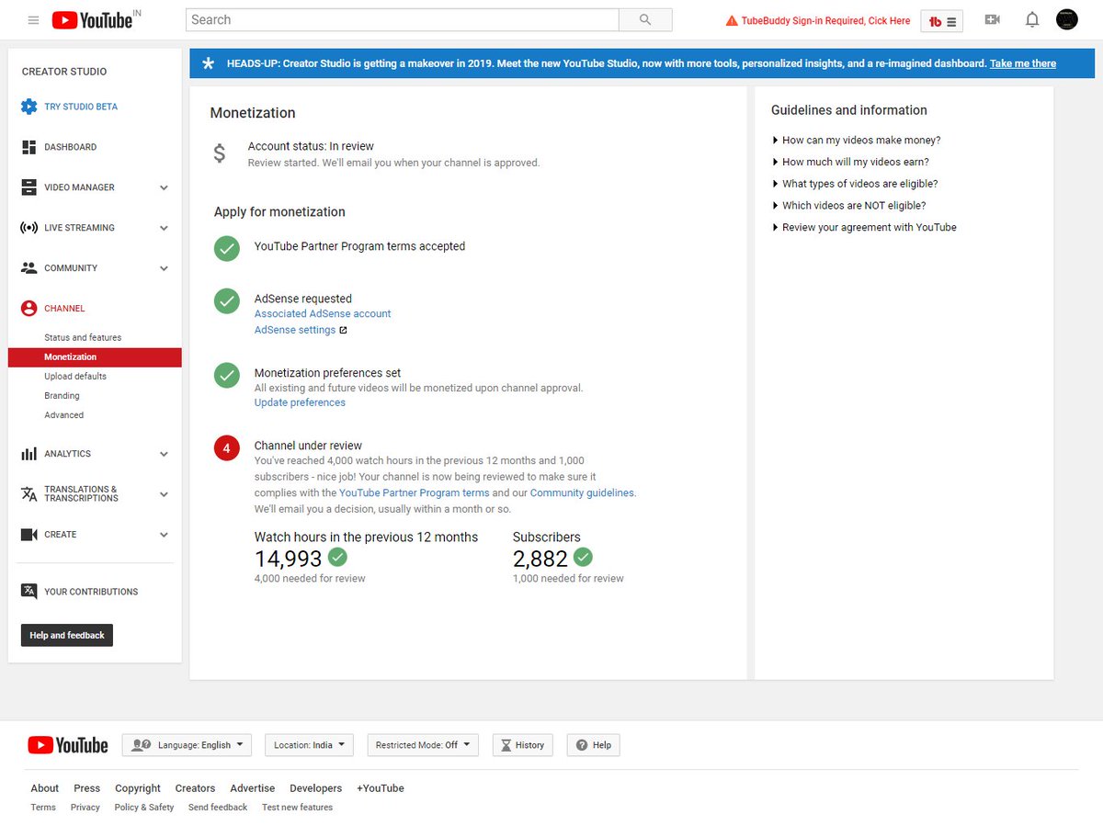Open Advanced in the sidebar
Viewport: 1103px width, 837px height.
click(x=63, y=415)
